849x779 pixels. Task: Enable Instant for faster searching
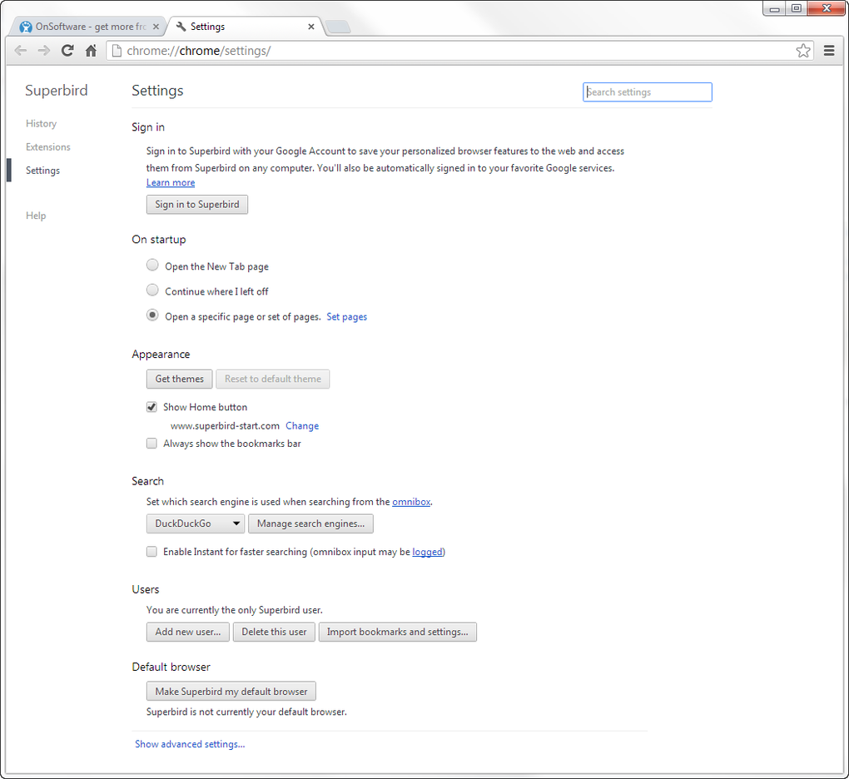(151, 552)
